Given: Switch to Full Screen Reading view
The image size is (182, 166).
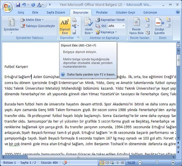Looking at the screenshot, I should 107,163.
